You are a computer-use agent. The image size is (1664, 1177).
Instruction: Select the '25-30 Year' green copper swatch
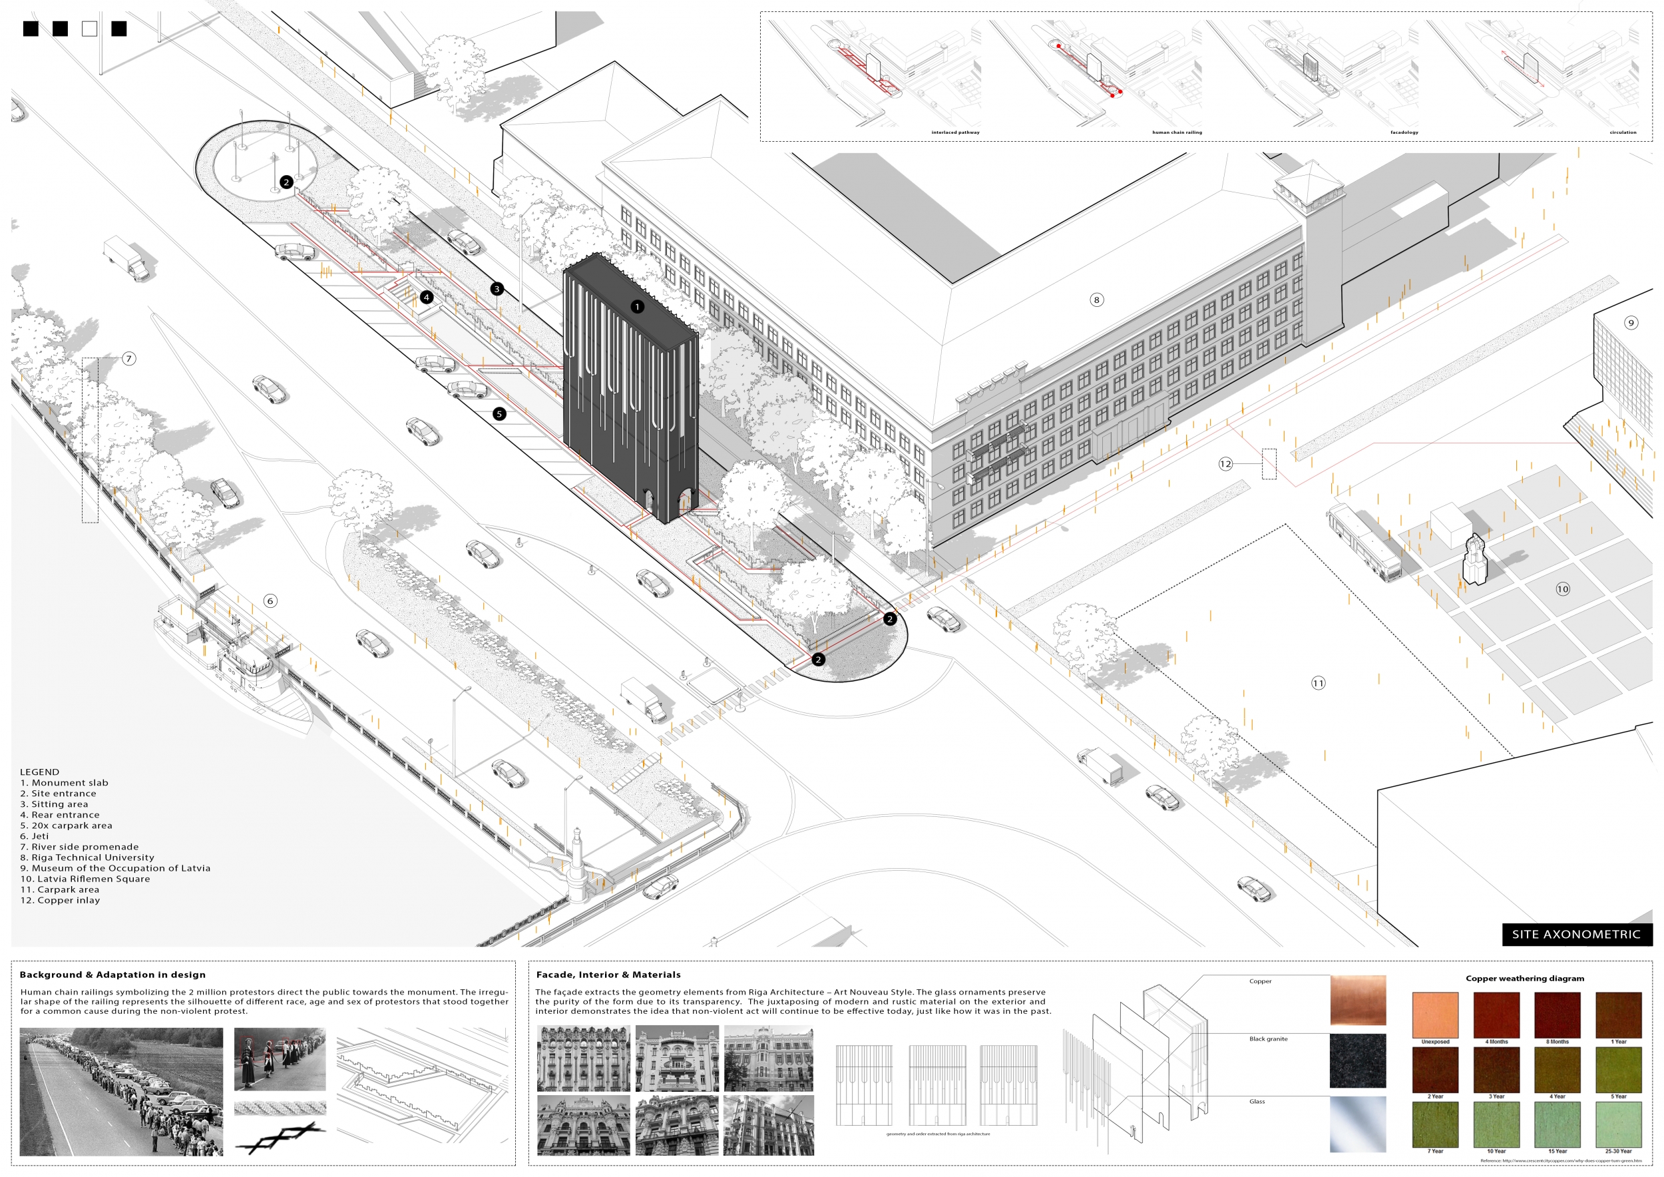click(1618, 1124)
